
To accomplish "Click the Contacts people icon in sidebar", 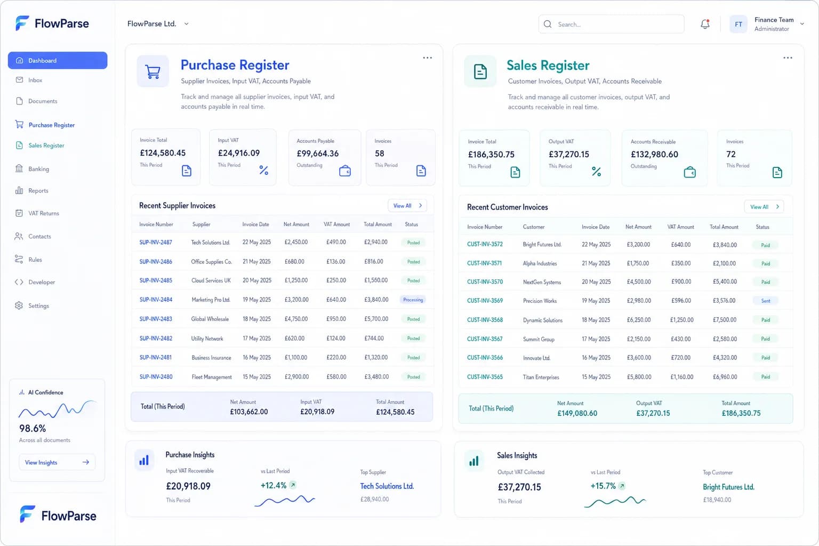I will coord(19,236).
